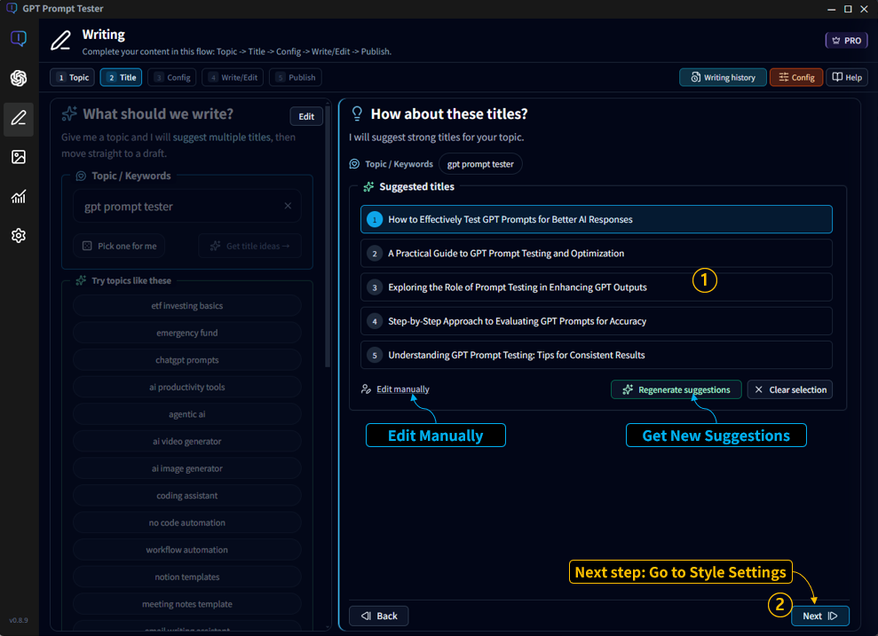
Task: Open the image gallery sidebar icon
Action: point(19,157)
